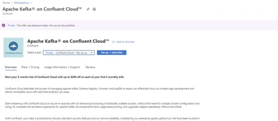This screenshot has height=121, width=278.
Task: Click the print icon beside the title
Action: [x=94, y=9]
